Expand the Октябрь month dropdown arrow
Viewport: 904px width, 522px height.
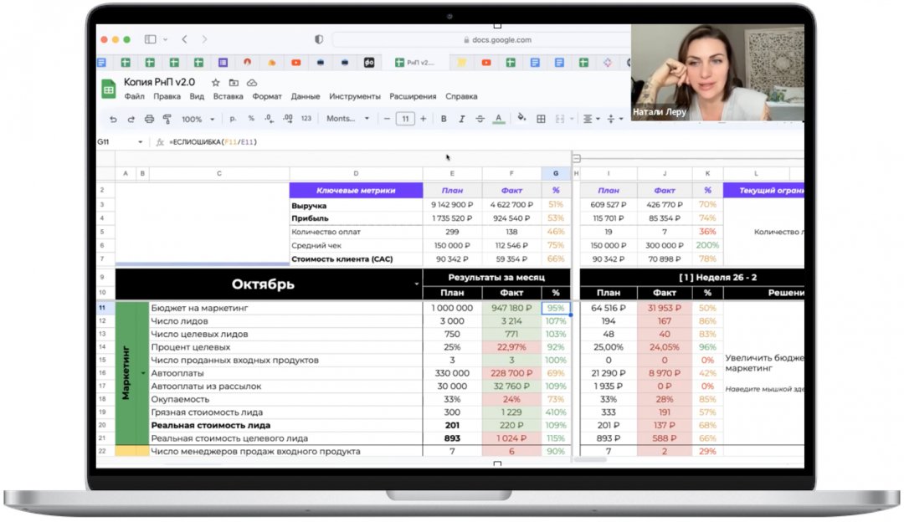(x=416, y=284)
